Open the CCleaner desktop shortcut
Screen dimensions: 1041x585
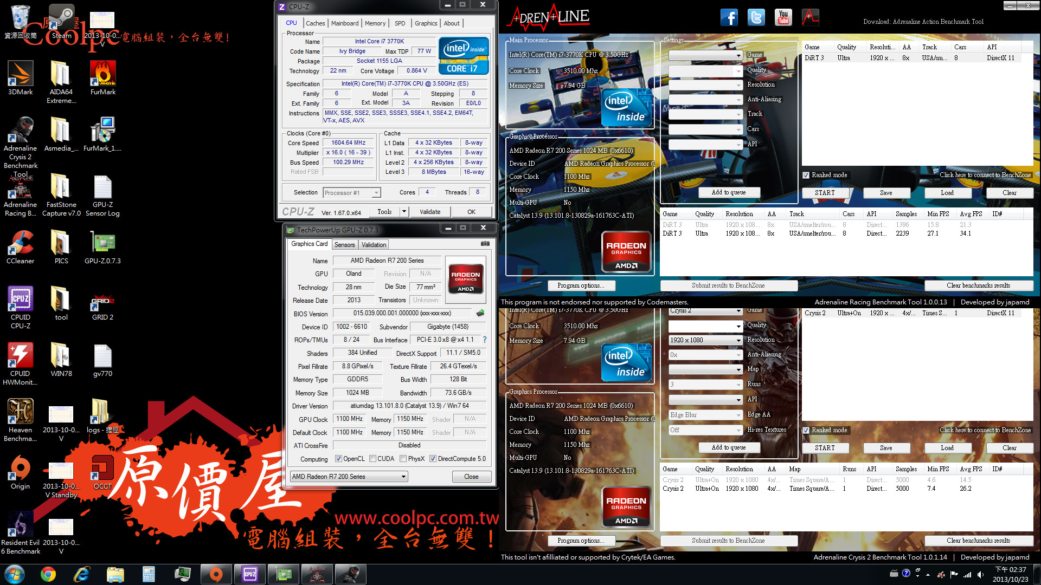point(20,246)
